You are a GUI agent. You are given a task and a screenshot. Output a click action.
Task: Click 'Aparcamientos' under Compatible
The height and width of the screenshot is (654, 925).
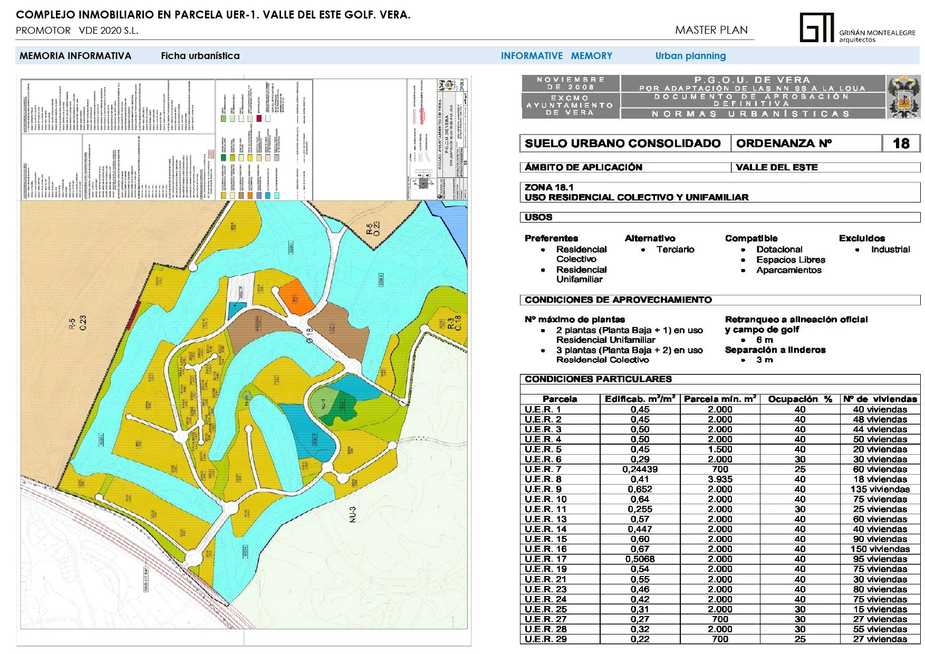pyautogui.click(x=788, y=270)
